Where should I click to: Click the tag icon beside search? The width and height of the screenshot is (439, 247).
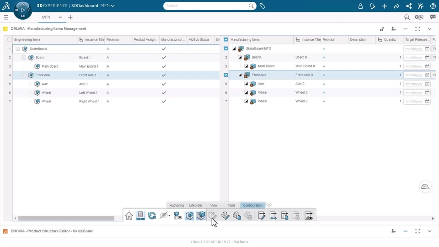(x=262, y=6)
